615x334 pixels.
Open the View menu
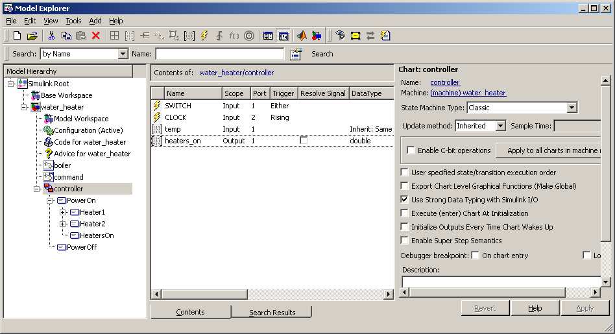tap(51, 21)
